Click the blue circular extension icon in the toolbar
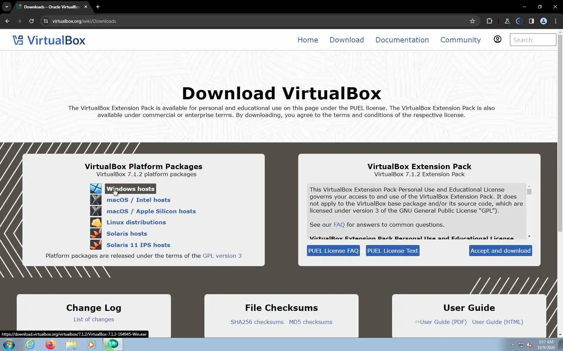563x351 pixels. pos(519,21)
